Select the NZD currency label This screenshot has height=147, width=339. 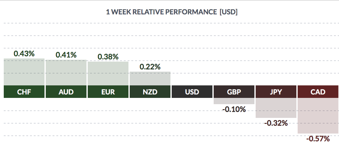point(150,92)
